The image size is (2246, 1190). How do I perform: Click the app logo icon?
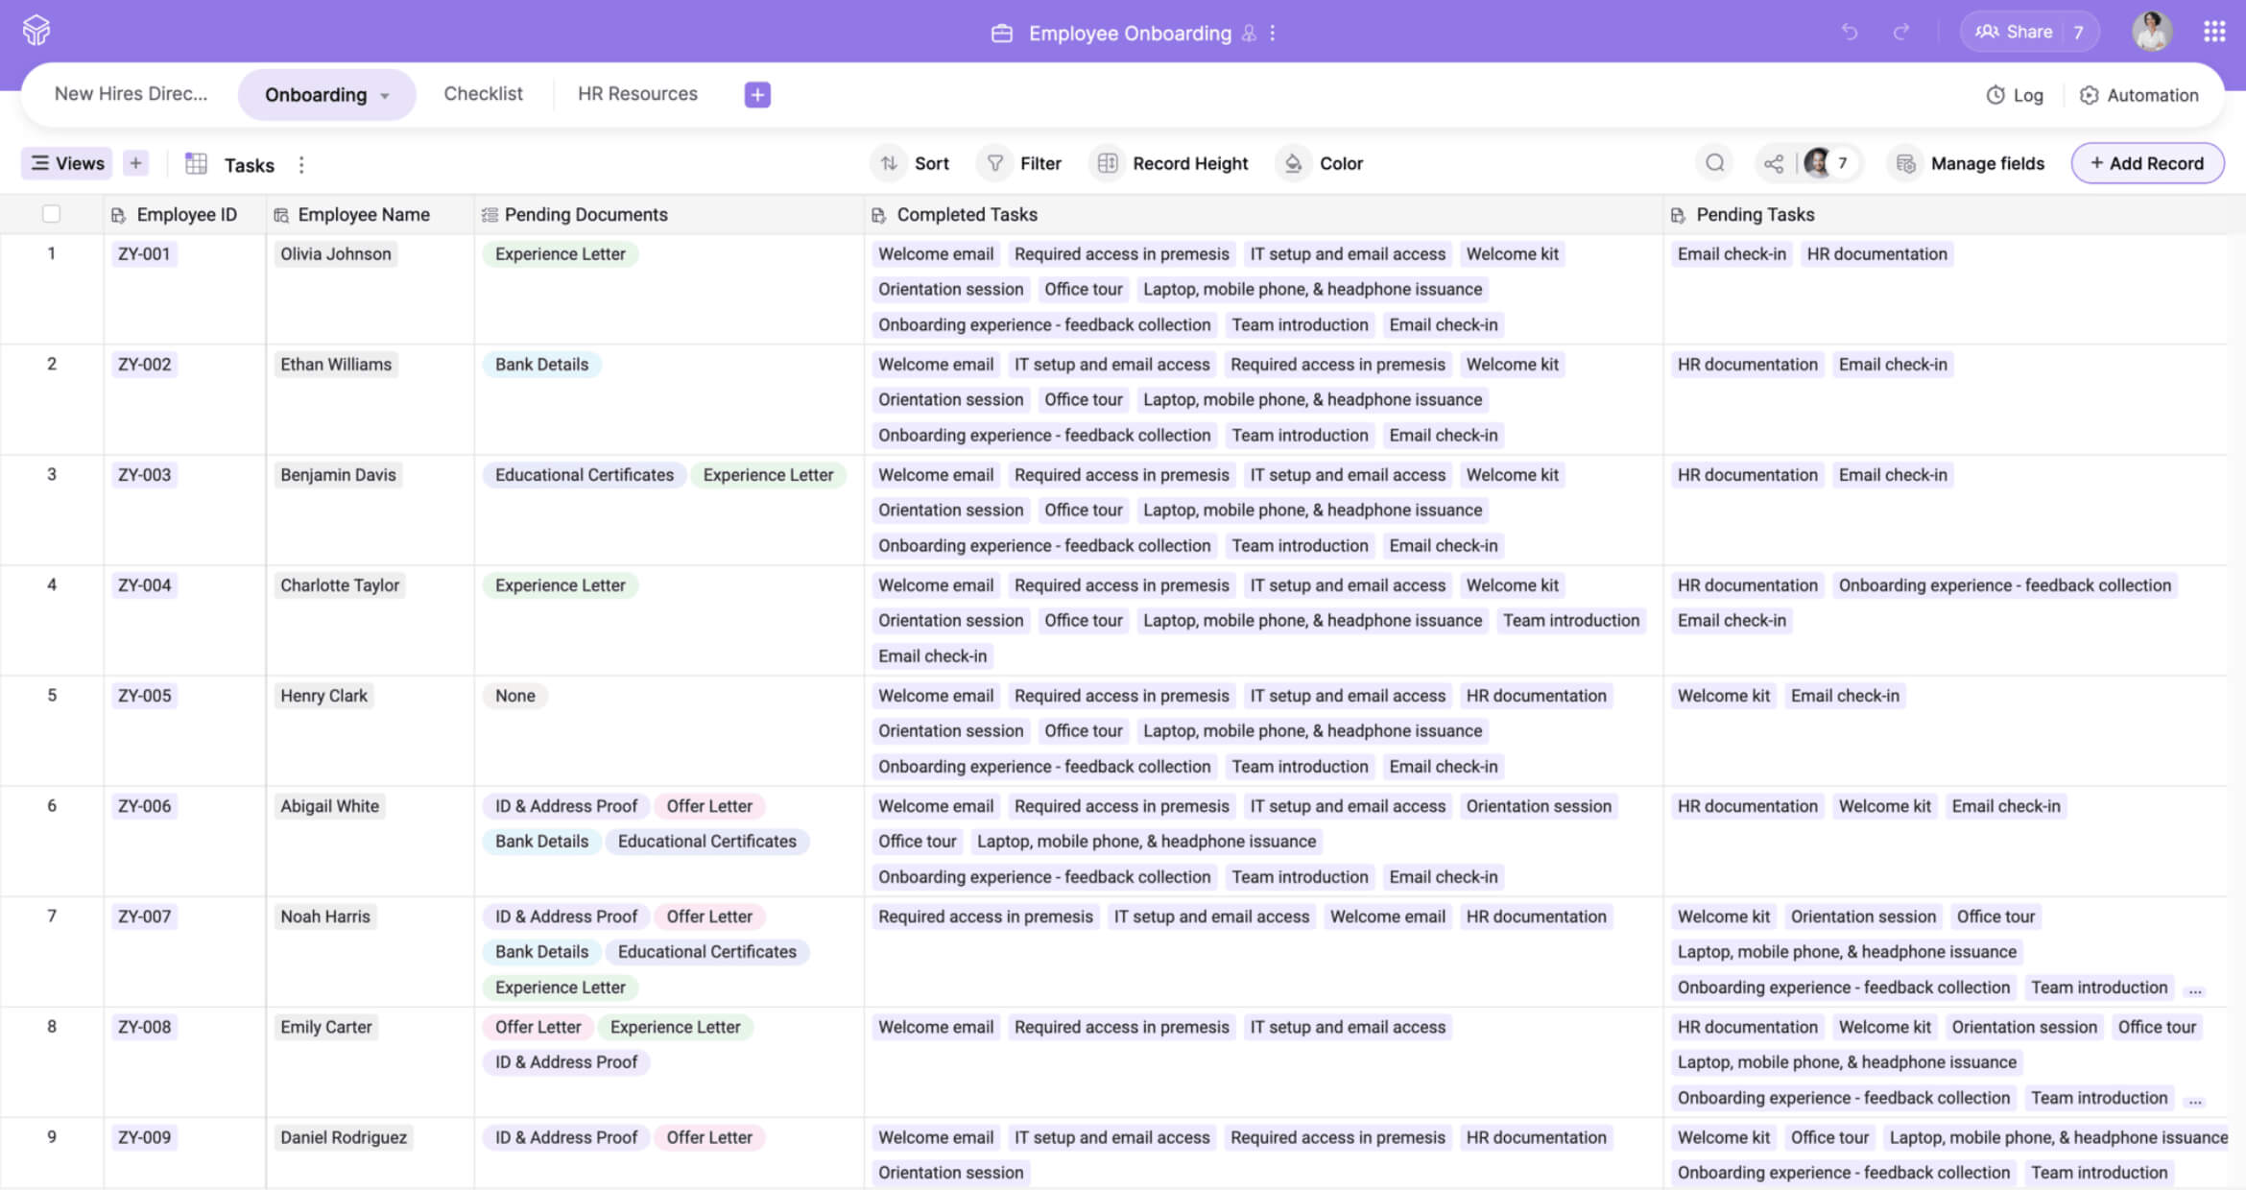tap(36, 31)
